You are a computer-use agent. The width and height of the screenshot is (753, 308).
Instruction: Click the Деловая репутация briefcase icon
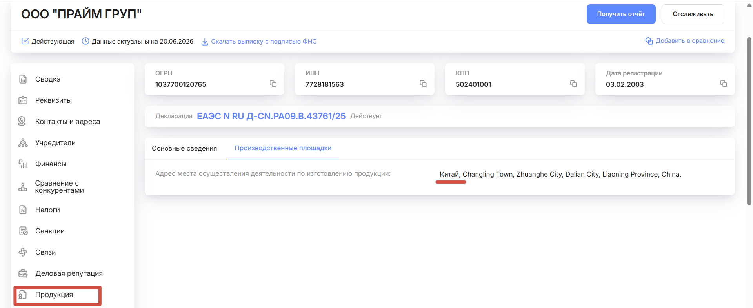[x=23, y=273]
